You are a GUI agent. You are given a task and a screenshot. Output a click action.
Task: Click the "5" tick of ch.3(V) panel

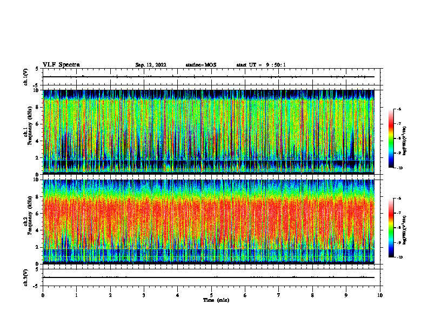pos(37,269)
